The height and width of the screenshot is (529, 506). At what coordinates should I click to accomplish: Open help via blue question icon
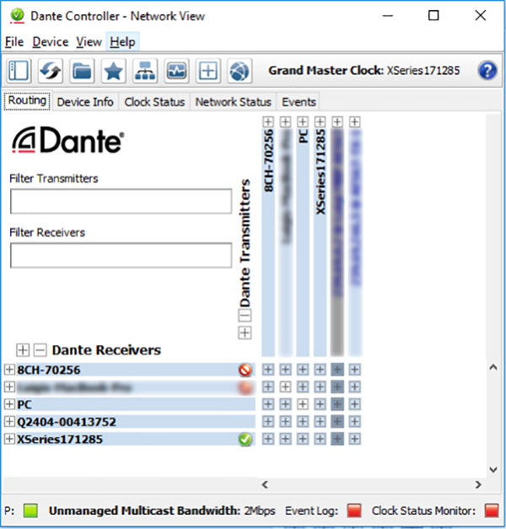pyautogui.click(x=487, y=71)
